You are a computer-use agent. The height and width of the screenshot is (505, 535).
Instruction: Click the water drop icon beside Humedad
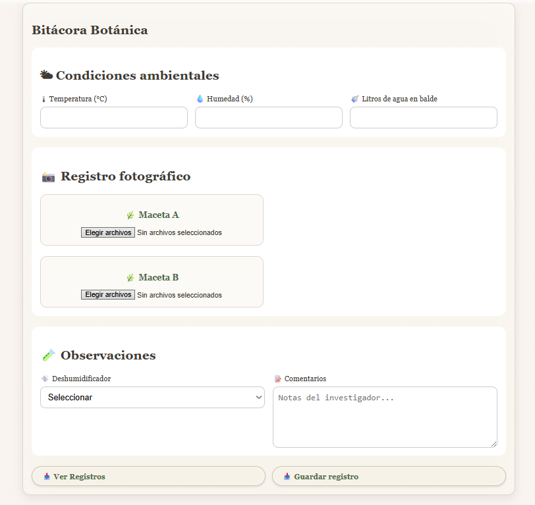click(x=200, y=99)
